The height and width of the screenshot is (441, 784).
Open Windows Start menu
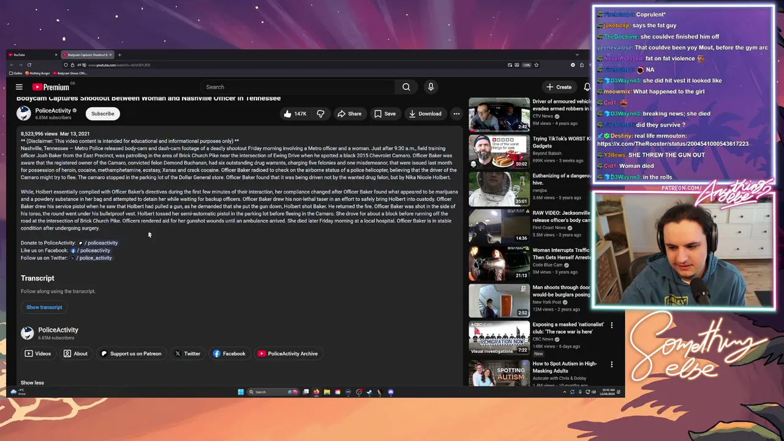(x=241, y=392)
